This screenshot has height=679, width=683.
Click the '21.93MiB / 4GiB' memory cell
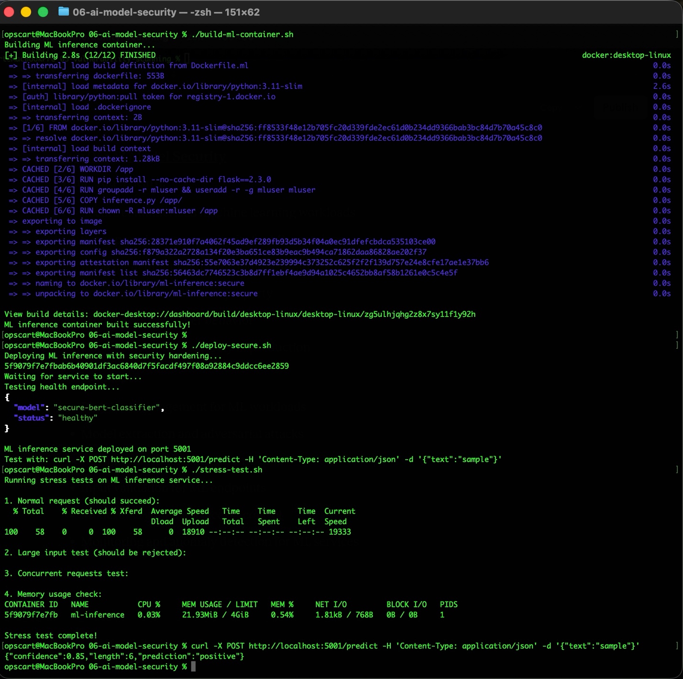pos(215,614)
